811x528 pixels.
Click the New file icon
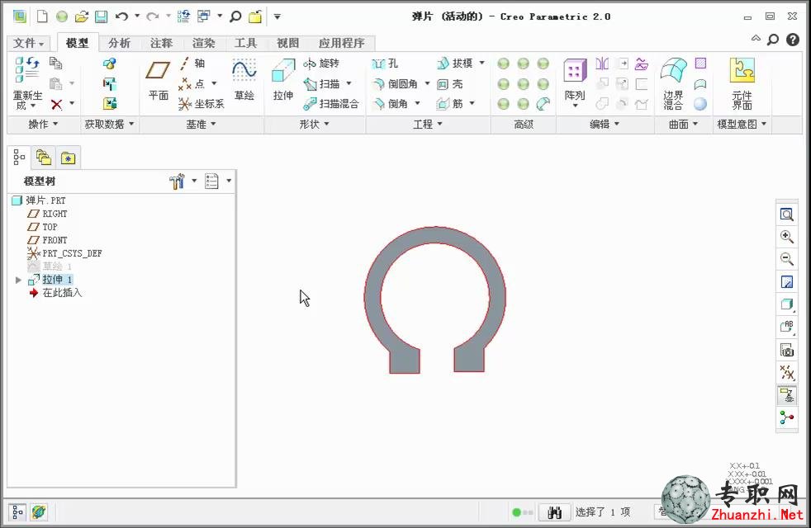tap(42, 16)
